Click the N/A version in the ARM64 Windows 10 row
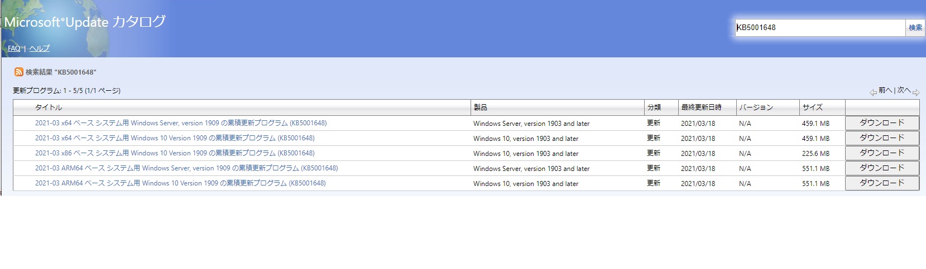 [x=745, y=184]
